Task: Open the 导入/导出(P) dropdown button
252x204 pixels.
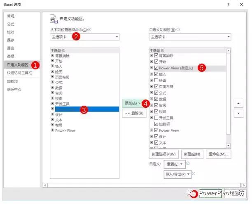Action: 177,174
